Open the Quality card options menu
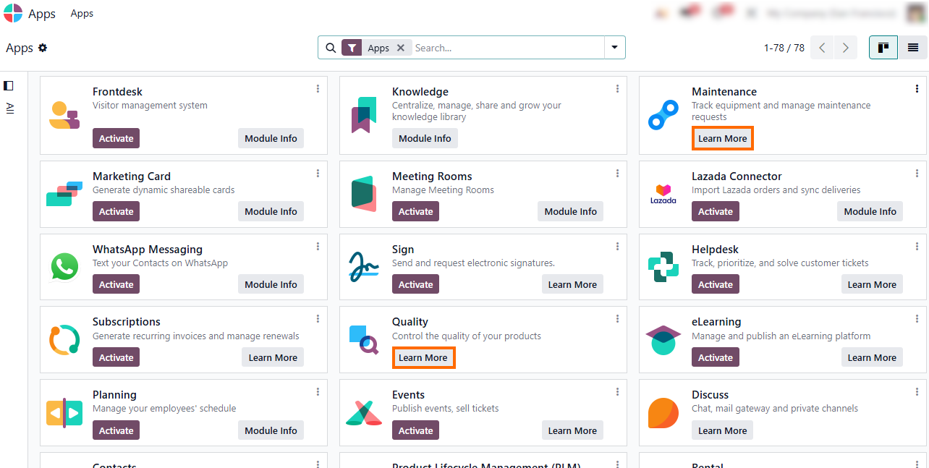This screenshot has height=468, width=929. coord(617,319)
